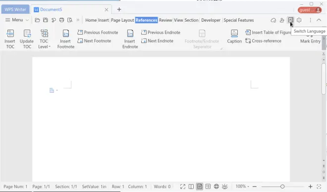Image resolution: width=327 pixels, height=192 pixels.
Task: Open a new document tab with plus
Action: (119, 9)
